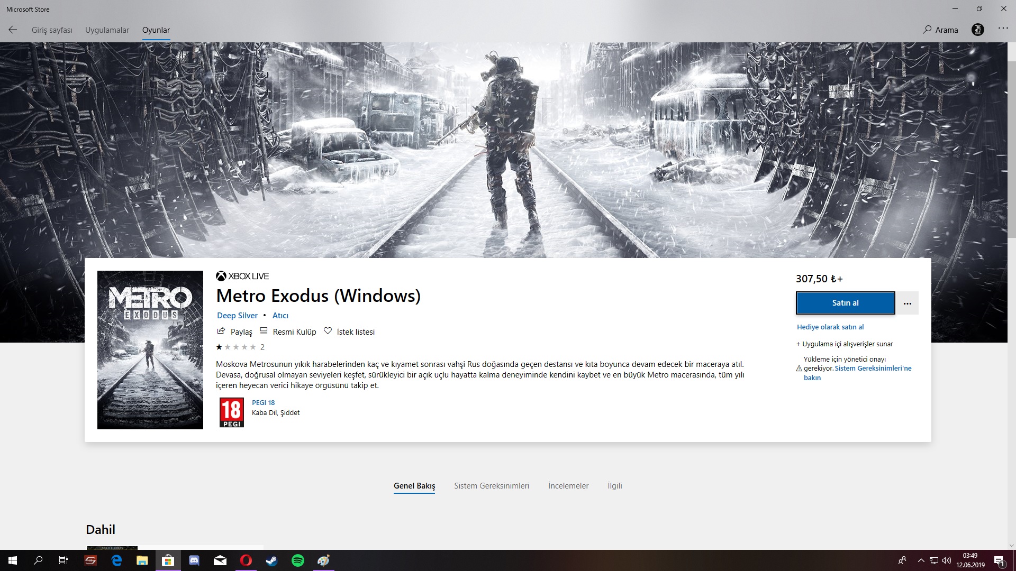Image resolution: width=1016 pixels, height=571 pixels.
Task: Open the Resmi Kulüp page
Action: coord(288,331)
